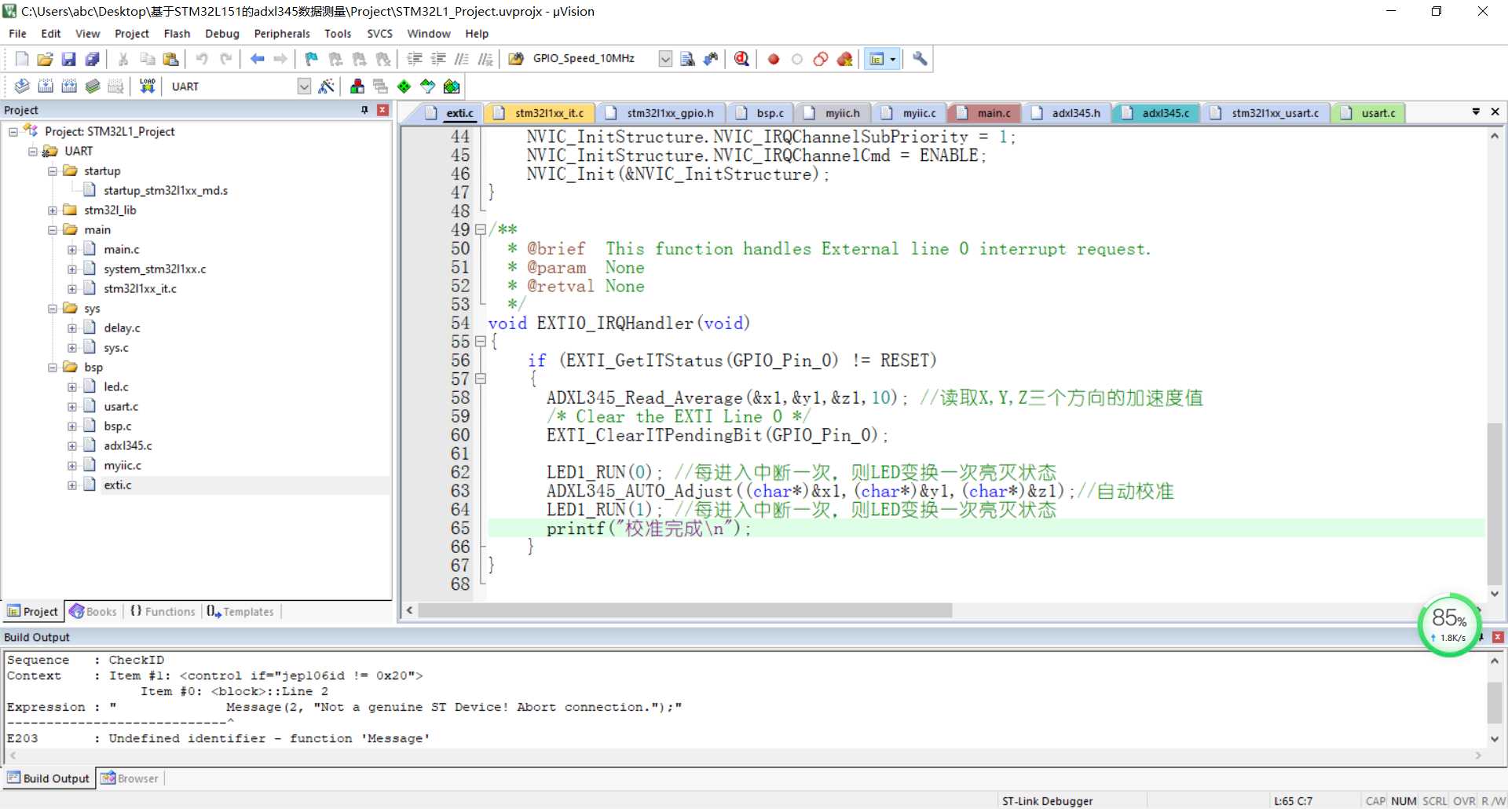Image resolution: width=1508 pixels, height=809 pixels.
Task: Open the UART target selection dropdown
Action: tap(304, 86)
